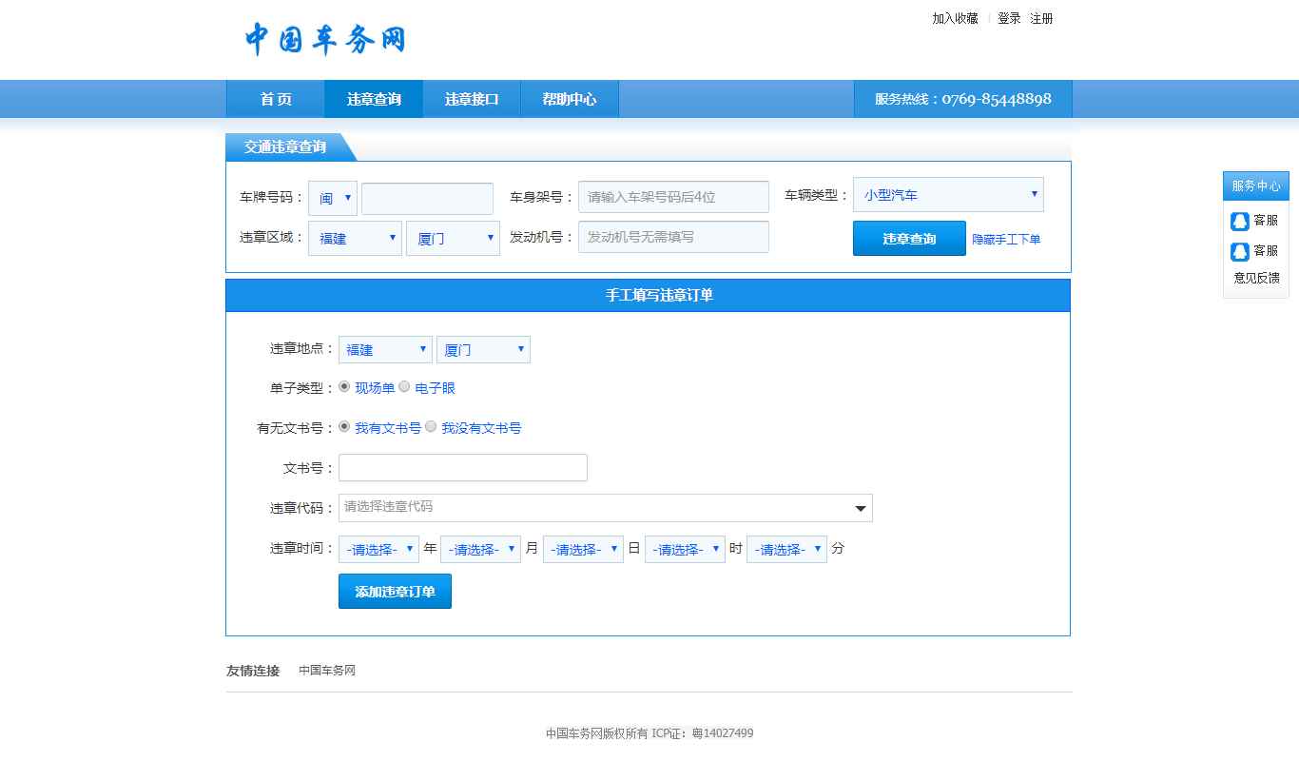This screenshot has width=1299, height=761.
Task: Click the 添加违章订单 button
Action: [395, 592]
